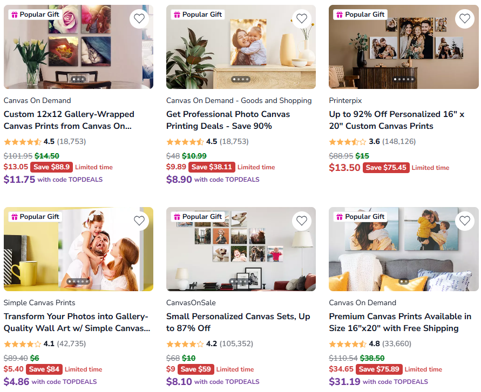Open Small Personalized Canvas Sets deal title
481x392 pixels.
[x=238, y=322]
